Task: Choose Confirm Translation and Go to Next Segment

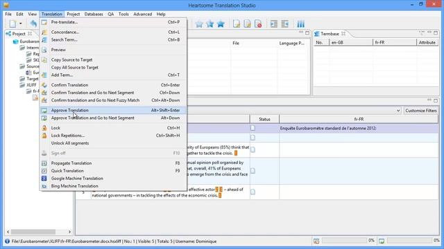Action: [x=113, y=93]
